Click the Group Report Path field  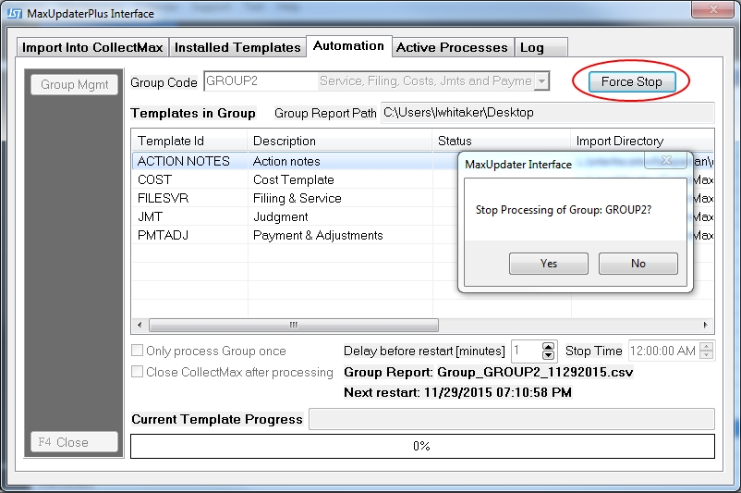[547, 113]
